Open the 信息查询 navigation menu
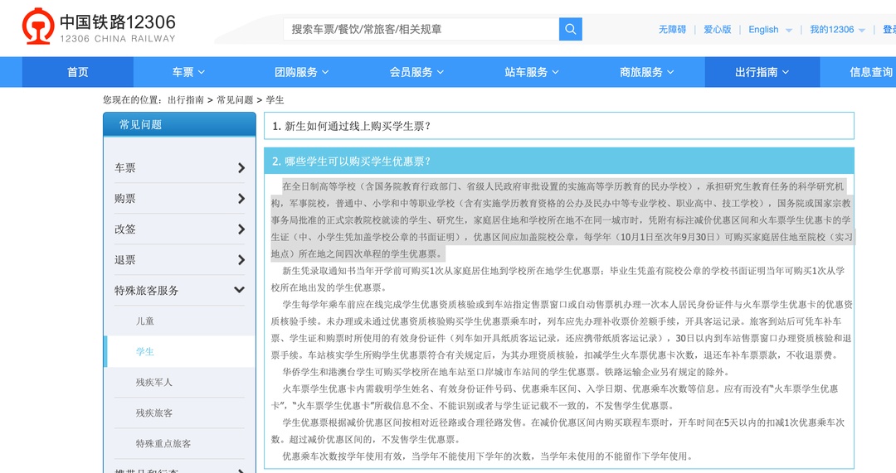This screenshot has width=896, height=473. 872,72
